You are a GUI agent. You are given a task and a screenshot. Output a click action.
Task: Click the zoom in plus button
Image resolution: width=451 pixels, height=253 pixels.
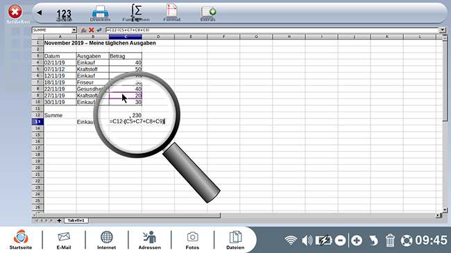[357, 241]
